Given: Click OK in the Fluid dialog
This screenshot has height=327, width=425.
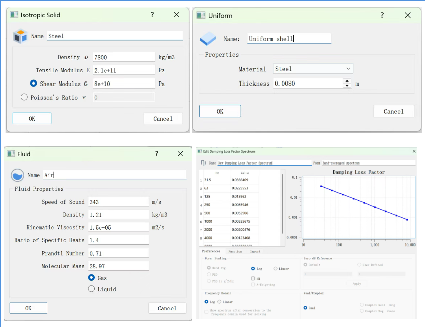Looking at the screenshot, I should 28,308.
